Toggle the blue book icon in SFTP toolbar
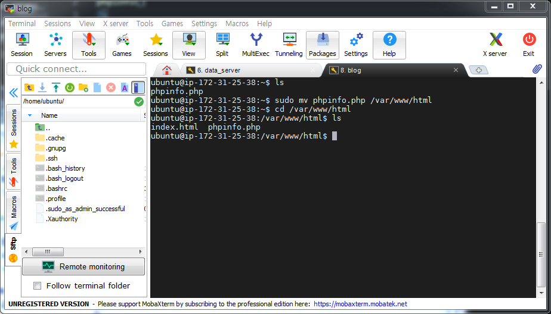The image size is (551, 314). click(x=138, y=87)
